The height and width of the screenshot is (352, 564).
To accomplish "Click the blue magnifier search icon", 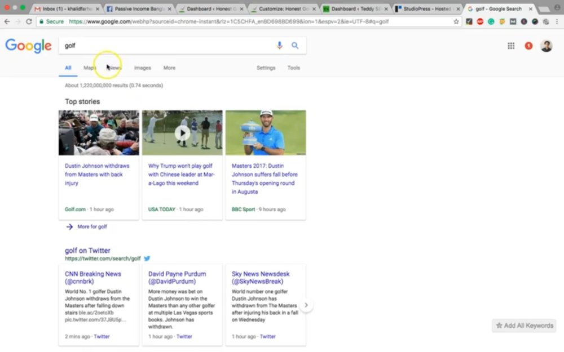I will pos(295,45).
